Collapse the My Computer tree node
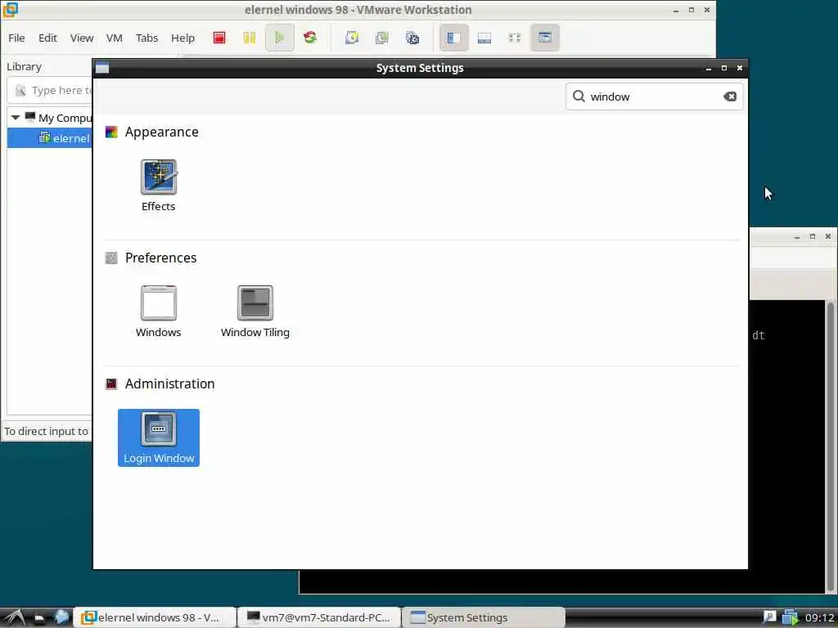 tap(16, 118)
